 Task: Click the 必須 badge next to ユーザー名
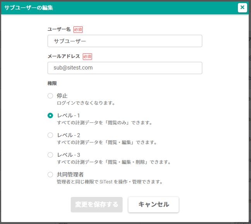click(78, 30)
